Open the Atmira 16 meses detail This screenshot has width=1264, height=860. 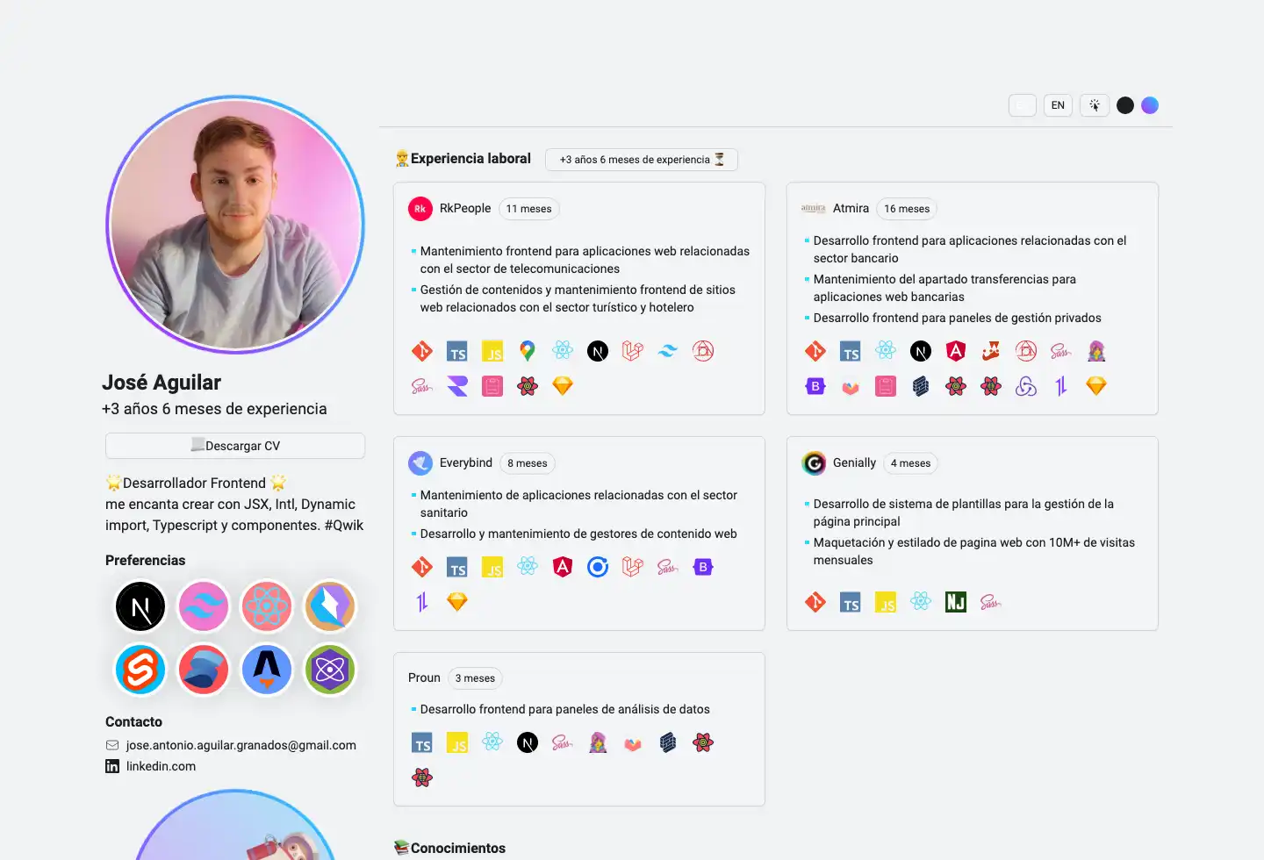[907, 209]
